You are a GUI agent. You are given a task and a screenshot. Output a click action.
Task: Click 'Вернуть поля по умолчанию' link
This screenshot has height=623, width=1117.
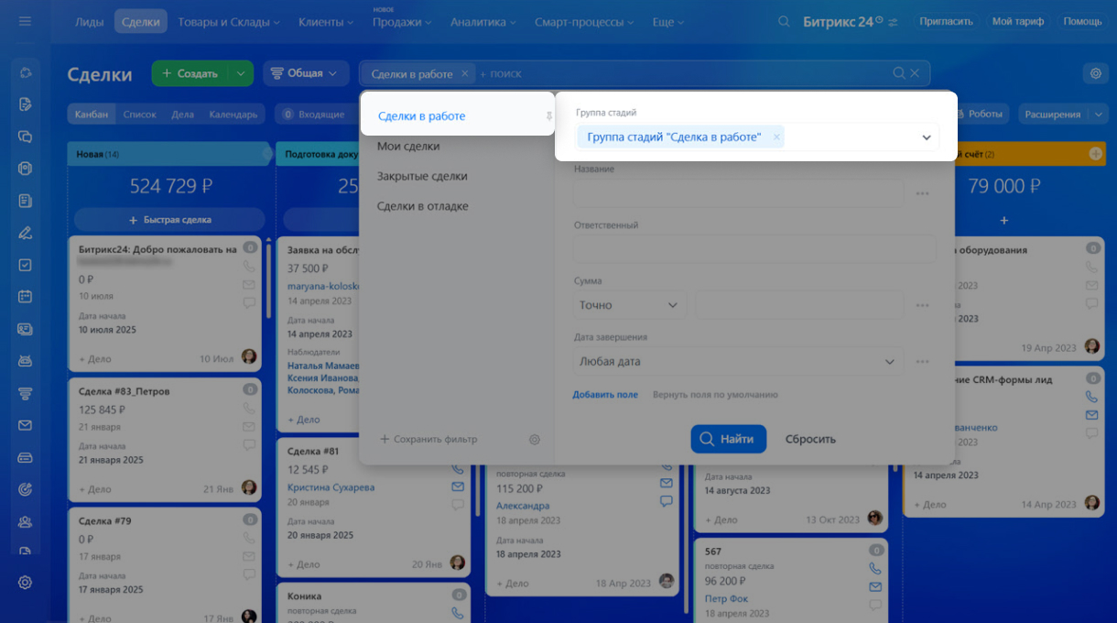(x=715, y=395)
